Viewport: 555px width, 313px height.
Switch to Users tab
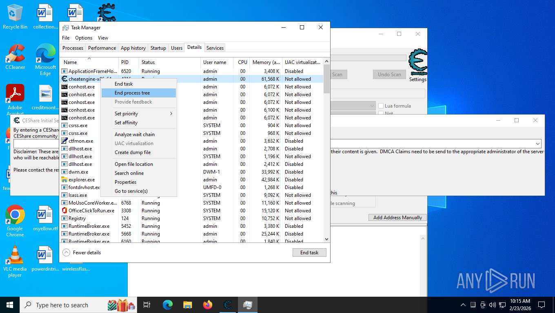click(x=177, y=48)
